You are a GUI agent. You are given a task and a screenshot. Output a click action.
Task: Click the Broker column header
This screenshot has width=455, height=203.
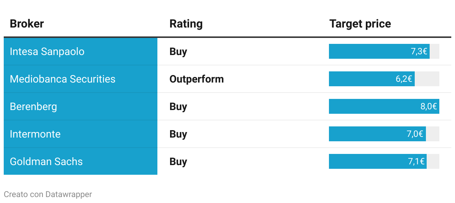click(27, 24)
